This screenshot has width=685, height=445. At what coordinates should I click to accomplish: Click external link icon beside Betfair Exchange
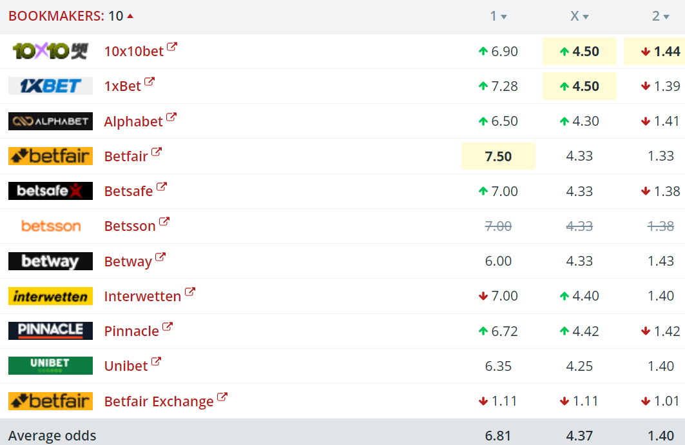pyautogui.click(x=222, y=397)
